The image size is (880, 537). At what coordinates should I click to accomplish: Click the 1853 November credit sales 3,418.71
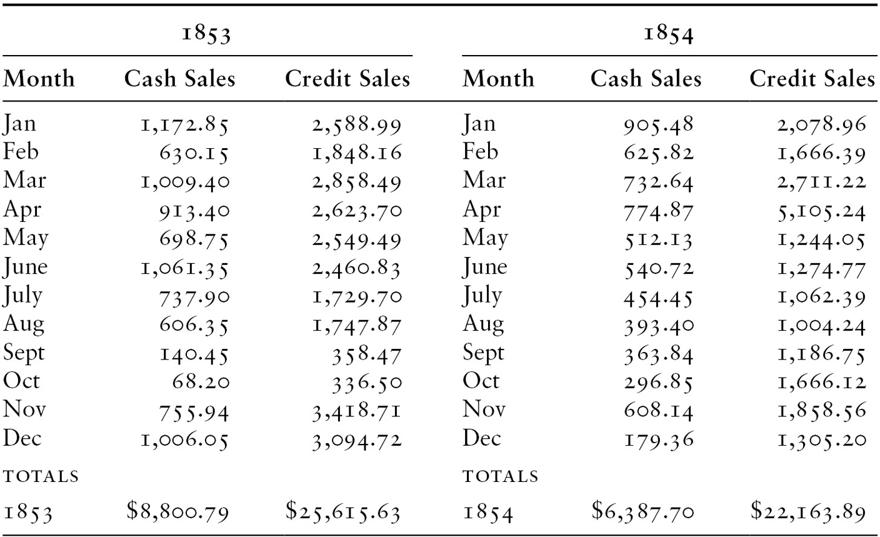point(357,411)
